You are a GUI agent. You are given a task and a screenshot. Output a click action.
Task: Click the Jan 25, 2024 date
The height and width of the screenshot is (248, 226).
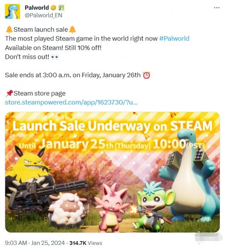click(x=48, y=243)
